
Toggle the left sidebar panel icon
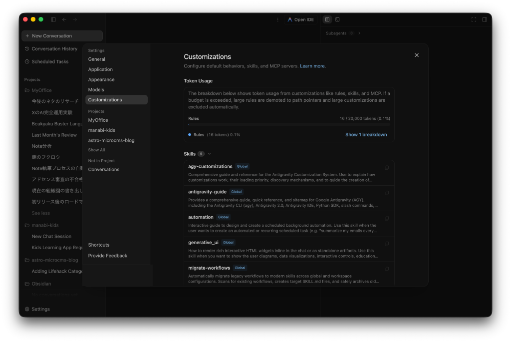[x=53, y=19]
